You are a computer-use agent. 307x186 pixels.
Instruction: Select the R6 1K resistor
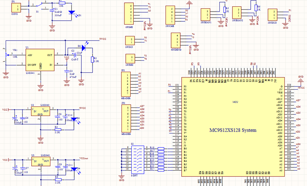256,8
